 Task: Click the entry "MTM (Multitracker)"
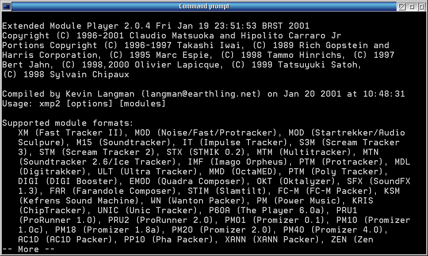304,152
